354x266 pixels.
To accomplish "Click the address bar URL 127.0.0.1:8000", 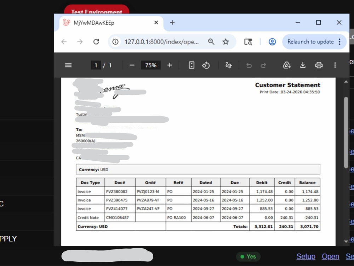I will 162,42.
